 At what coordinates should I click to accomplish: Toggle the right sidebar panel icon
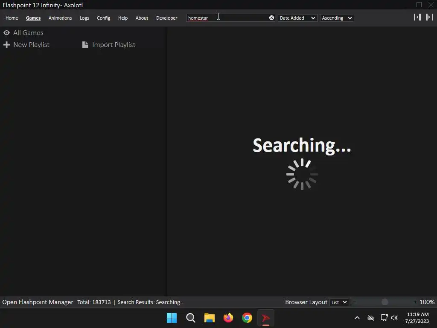coord(429,17)
